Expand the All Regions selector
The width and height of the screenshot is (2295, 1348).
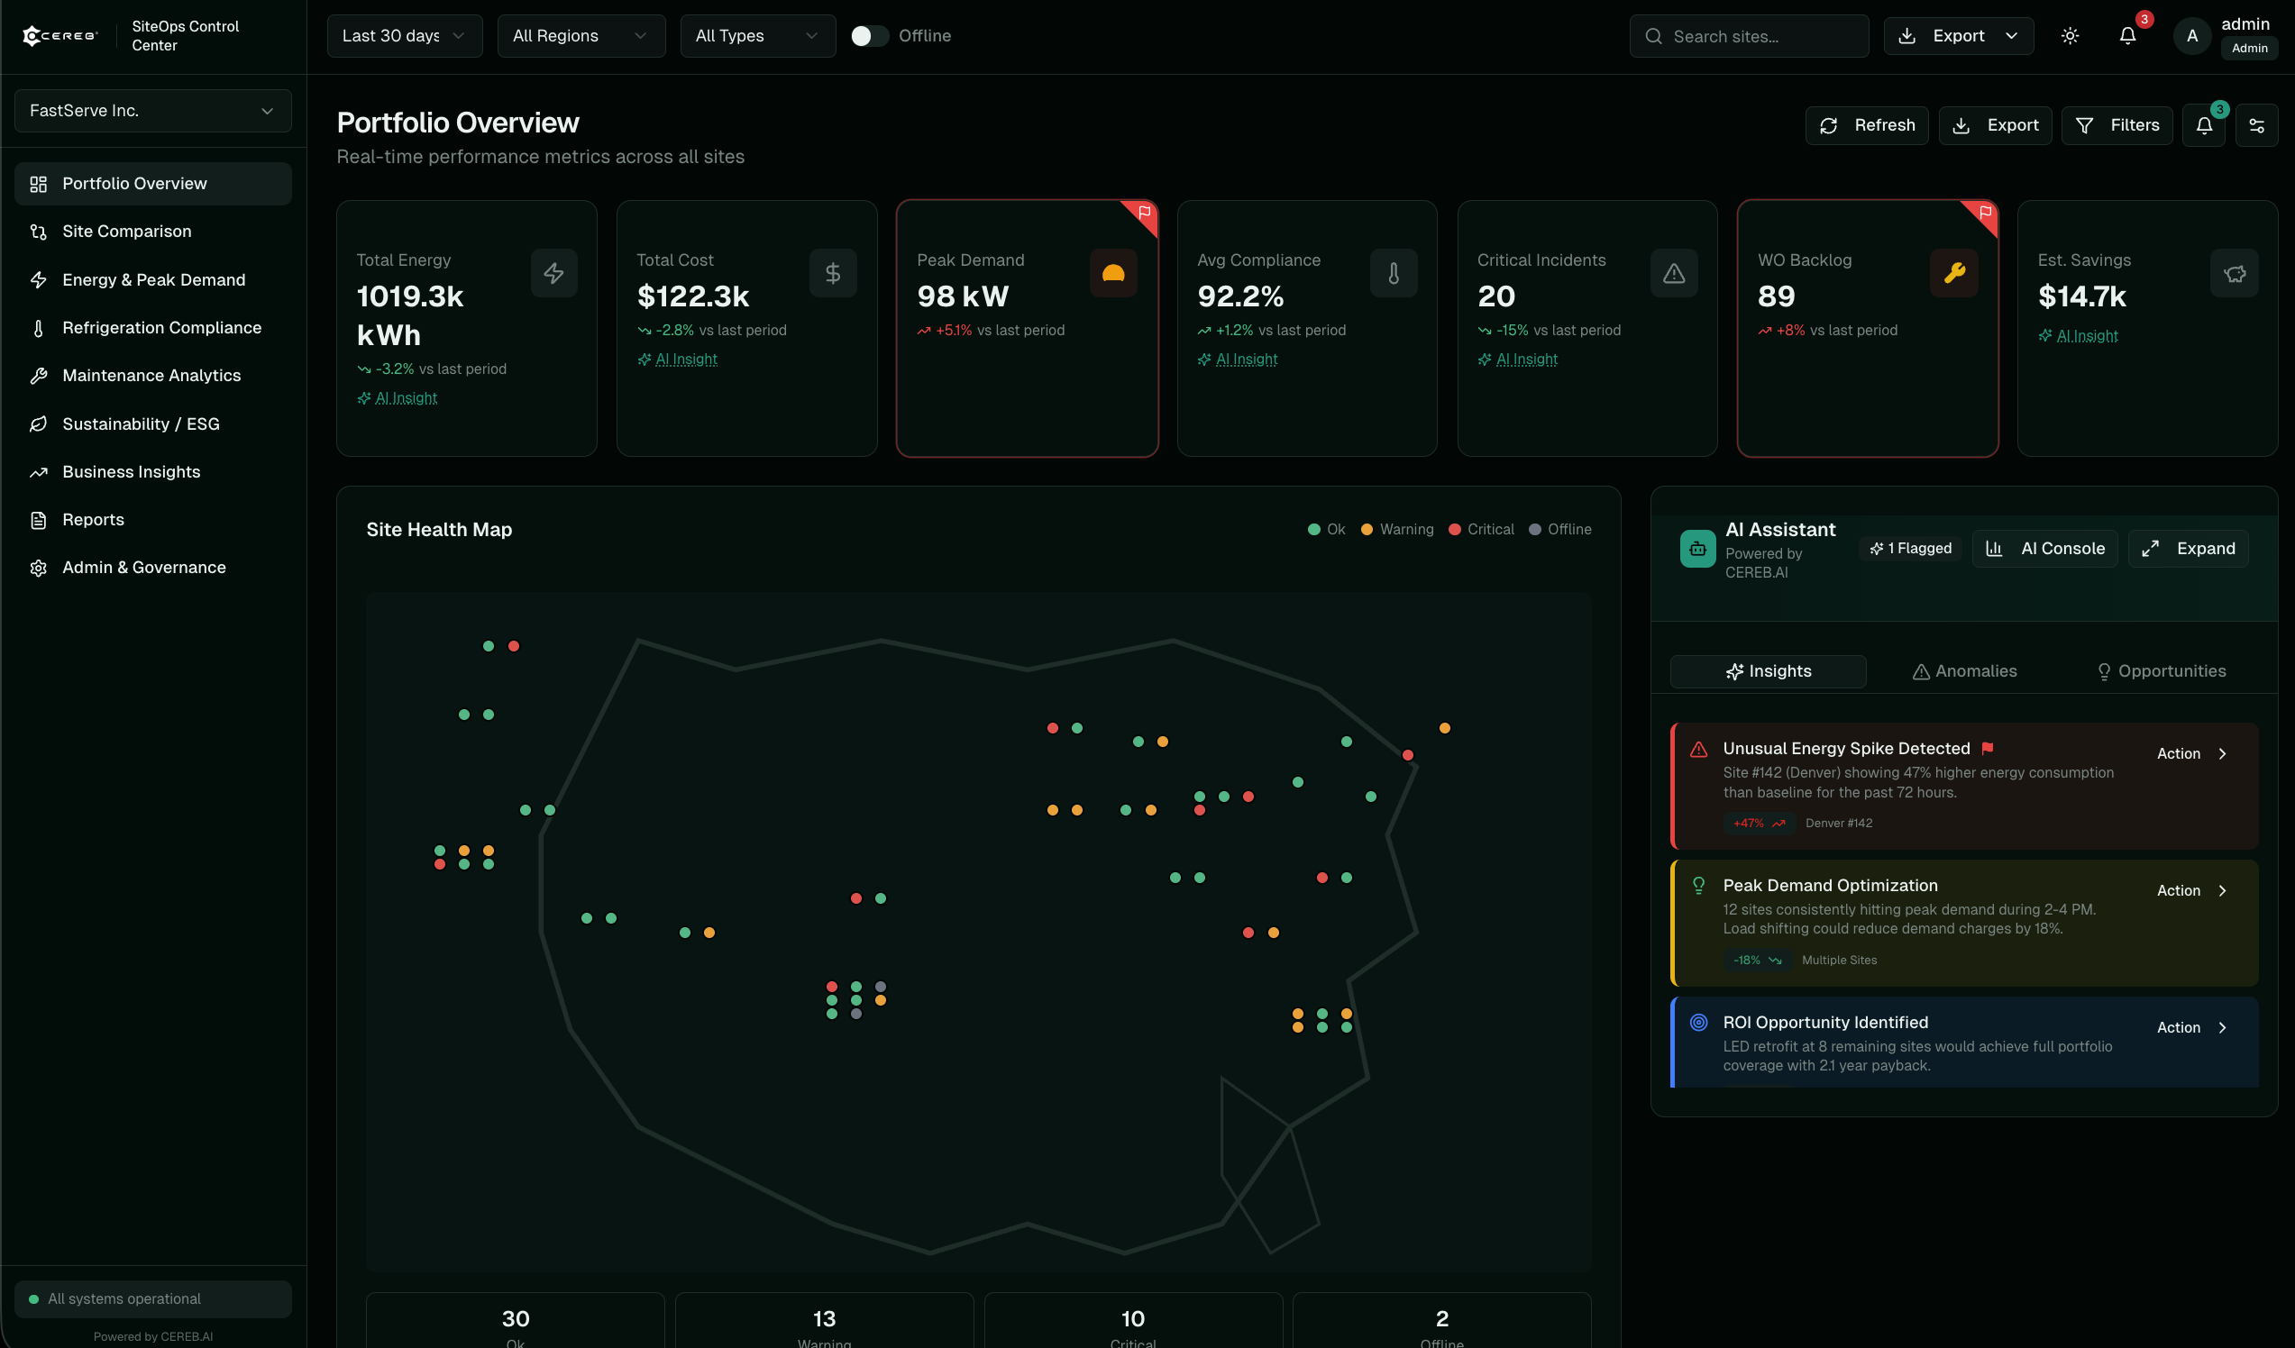coord(581,35)
